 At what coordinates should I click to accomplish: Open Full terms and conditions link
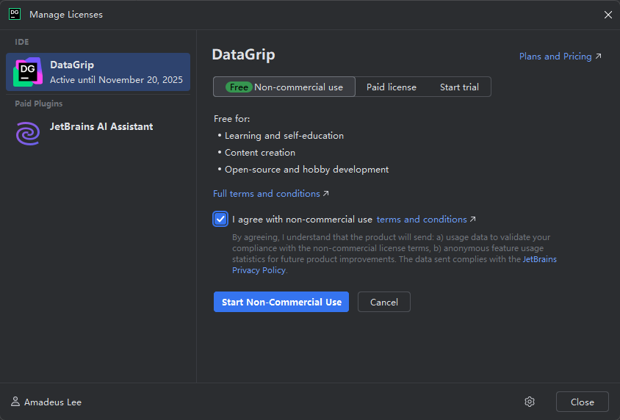(x=271, y=194)
